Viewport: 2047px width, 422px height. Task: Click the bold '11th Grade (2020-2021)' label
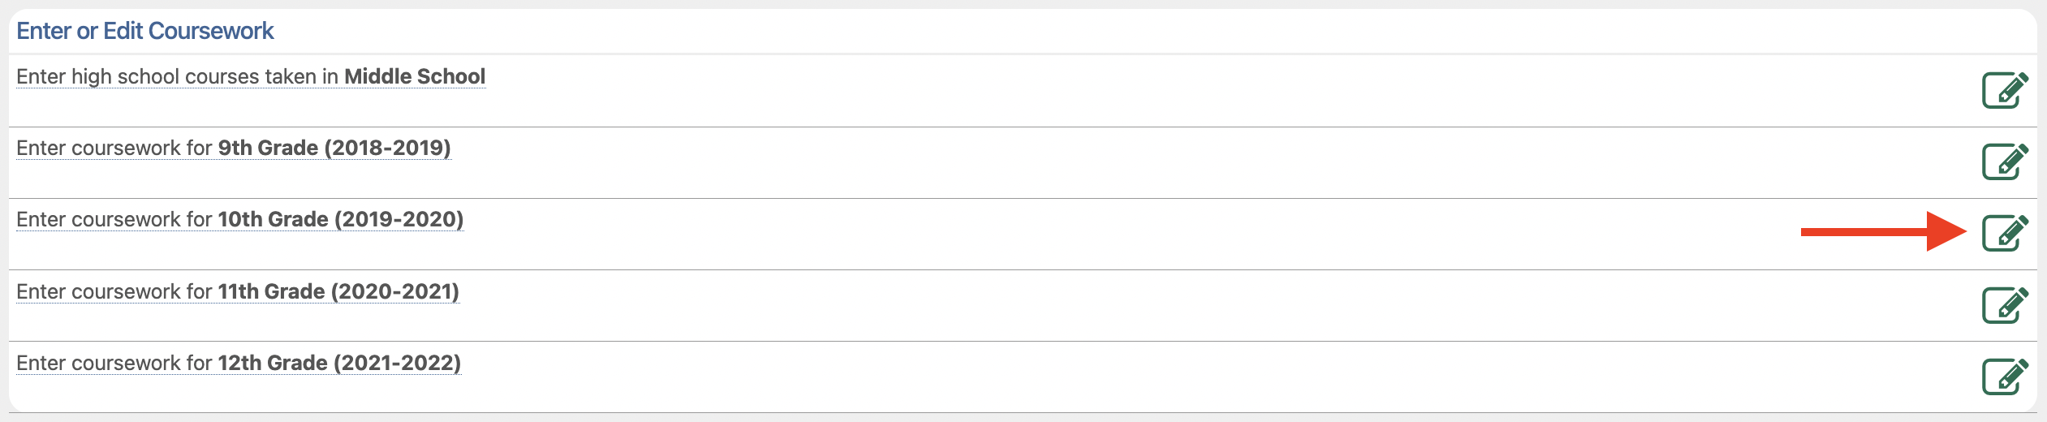click(338, 291)
